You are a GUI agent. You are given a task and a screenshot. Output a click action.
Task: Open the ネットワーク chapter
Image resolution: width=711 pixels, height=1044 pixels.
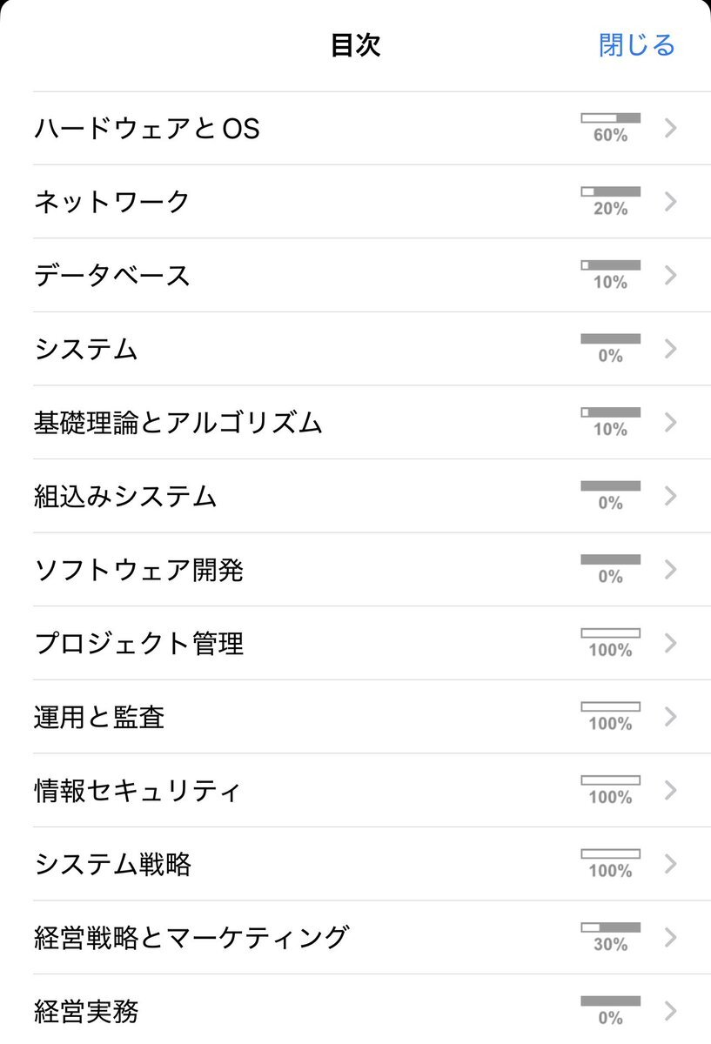tap(112, 202)
